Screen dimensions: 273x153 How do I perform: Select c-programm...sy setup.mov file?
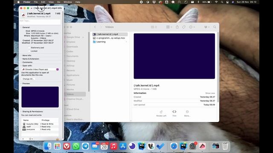click(x=110, y=38)
